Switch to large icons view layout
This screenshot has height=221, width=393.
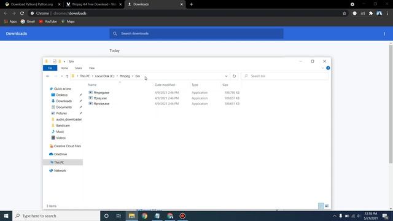[327, 206]
